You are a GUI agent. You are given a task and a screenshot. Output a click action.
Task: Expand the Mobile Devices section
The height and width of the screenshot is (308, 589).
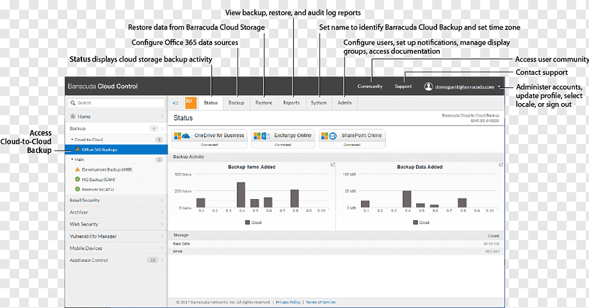pyautogui.click(x=162, y=248)
